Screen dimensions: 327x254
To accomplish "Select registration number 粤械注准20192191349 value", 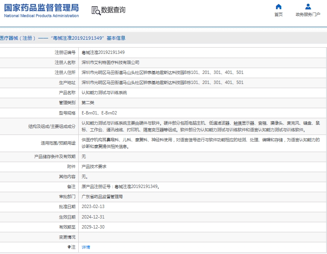I will click(x=103, y=52).
